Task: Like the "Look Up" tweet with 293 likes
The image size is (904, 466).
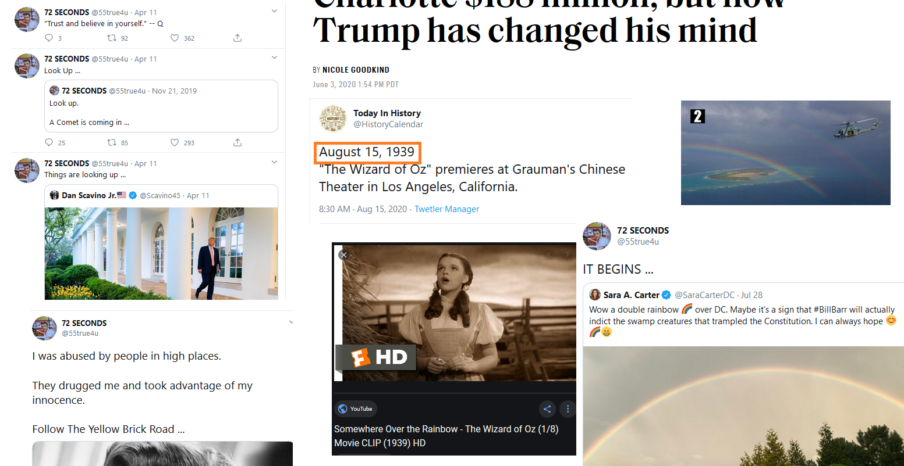Action: pos(175,143)
